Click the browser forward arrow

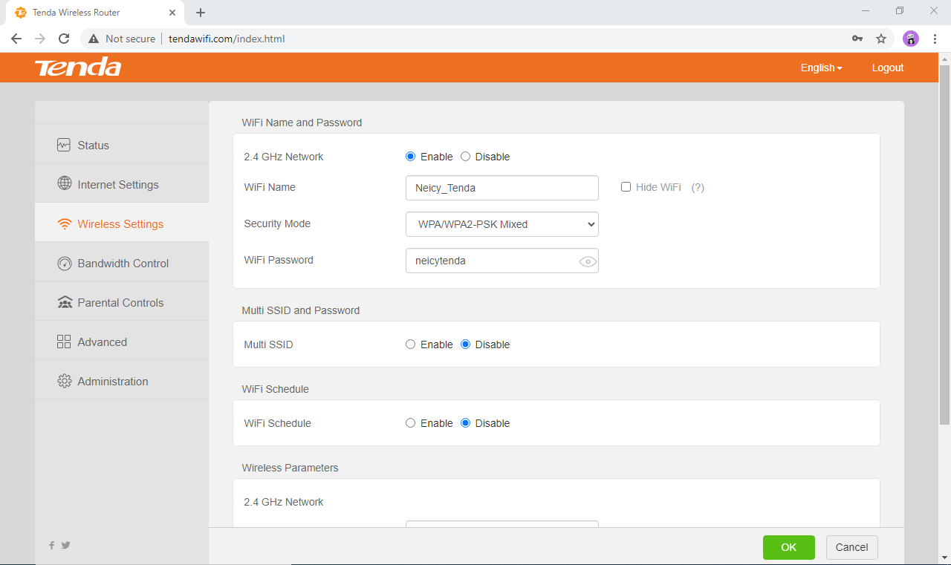tap(40, 39)
